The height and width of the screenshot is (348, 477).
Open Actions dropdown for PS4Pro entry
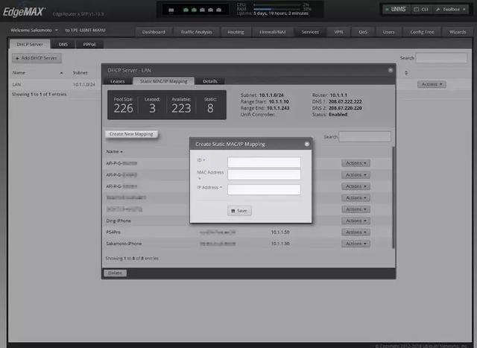click(x=355, y=232)
